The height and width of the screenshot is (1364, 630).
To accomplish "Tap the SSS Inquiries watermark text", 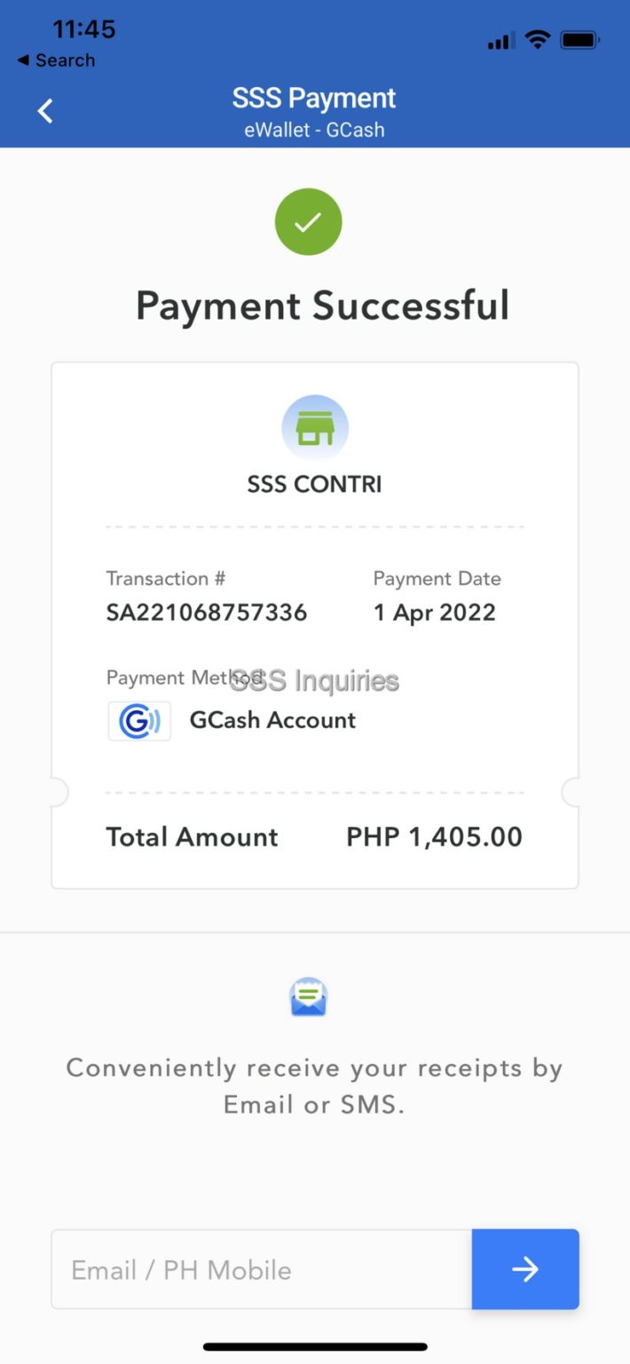I will 314,681.
